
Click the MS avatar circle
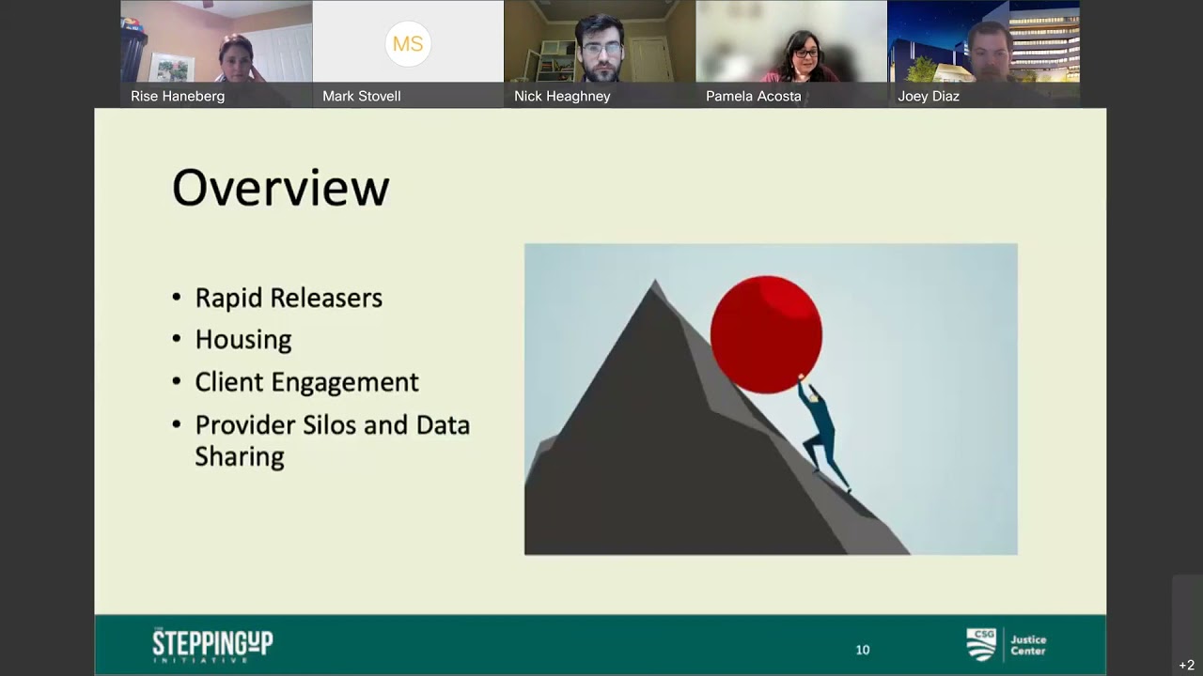408,44
